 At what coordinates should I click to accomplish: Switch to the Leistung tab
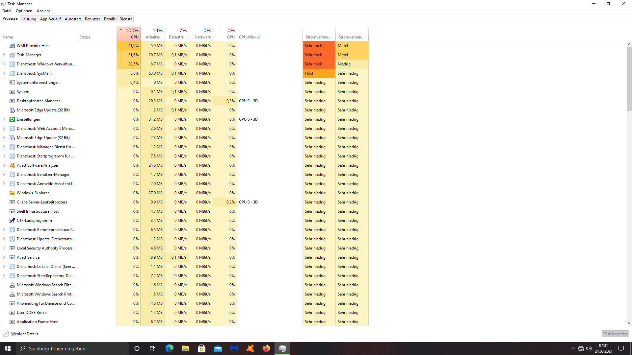click(29, 19)
